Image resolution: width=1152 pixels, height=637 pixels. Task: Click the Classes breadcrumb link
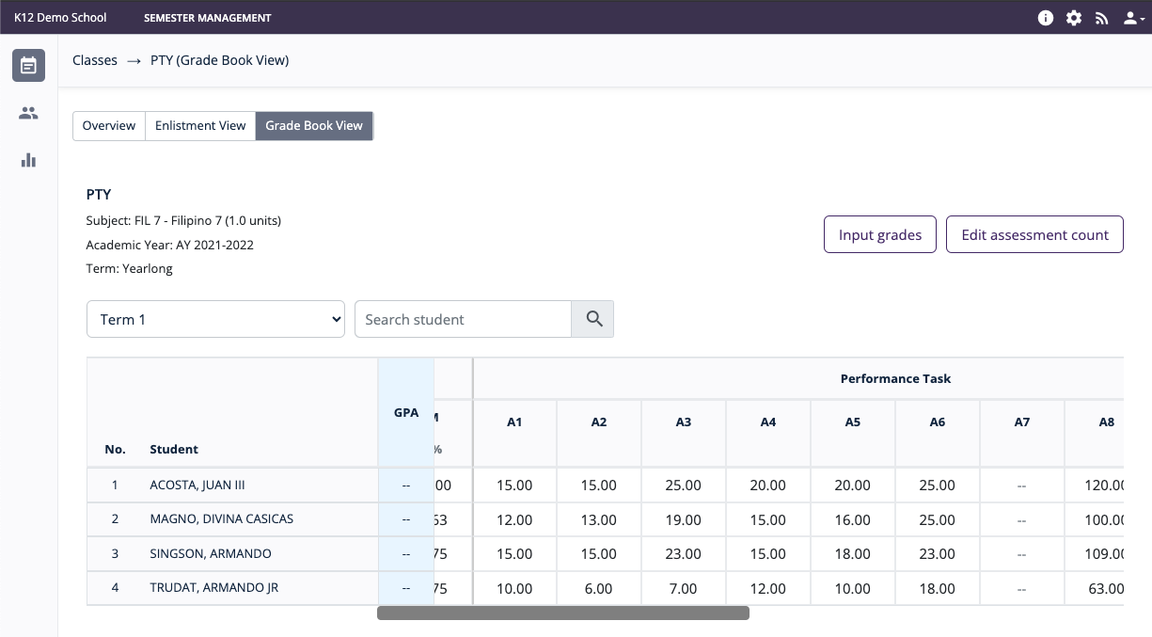[95, 60]
